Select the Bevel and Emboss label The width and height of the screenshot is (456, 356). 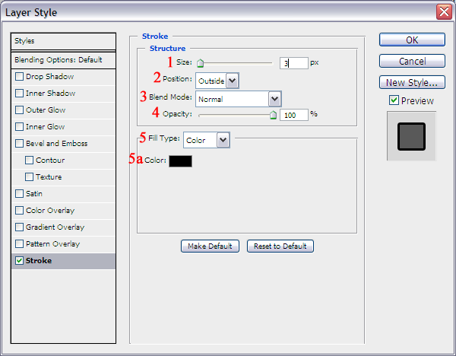pyautogui.click(x=57, y=144)
